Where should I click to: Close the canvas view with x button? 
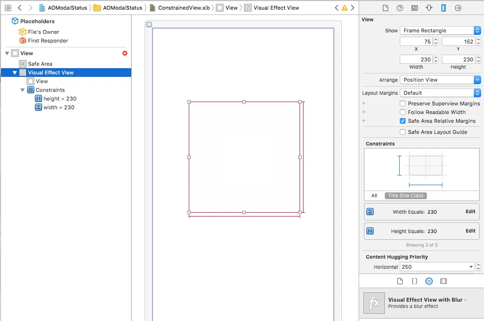(x=149, y=24)
